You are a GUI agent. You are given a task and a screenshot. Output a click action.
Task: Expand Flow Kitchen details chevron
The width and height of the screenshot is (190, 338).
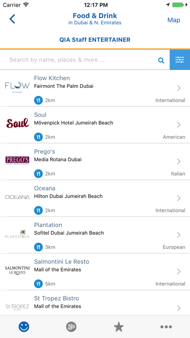178,88
